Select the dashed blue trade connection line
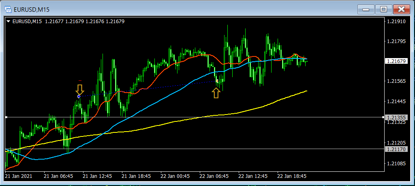 point(148,89)
